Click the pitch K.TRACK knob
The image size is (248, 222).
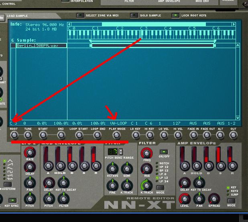tap(127, 186)
